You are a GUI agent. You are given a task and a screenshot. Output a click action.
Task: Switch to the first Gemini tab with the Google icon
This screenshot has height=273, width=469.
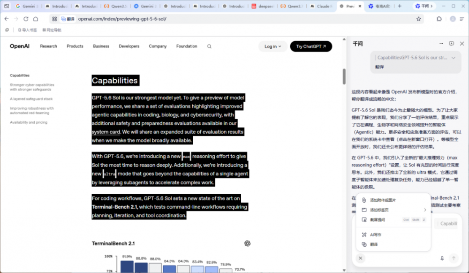(x=27, y=6)
